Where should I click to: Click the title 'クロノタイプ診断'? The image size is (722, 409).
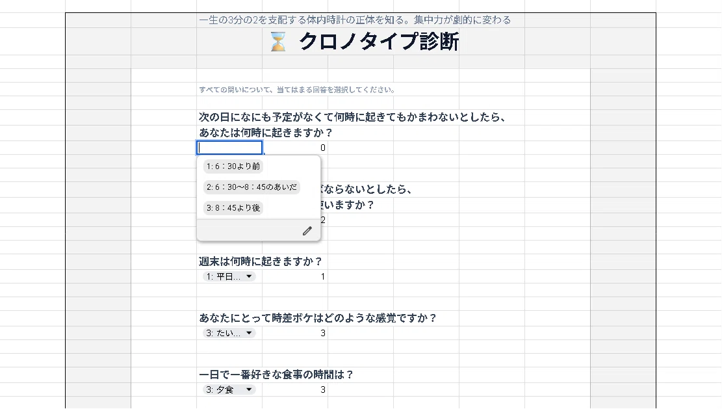pyautogui.click(x=379, y=42)
